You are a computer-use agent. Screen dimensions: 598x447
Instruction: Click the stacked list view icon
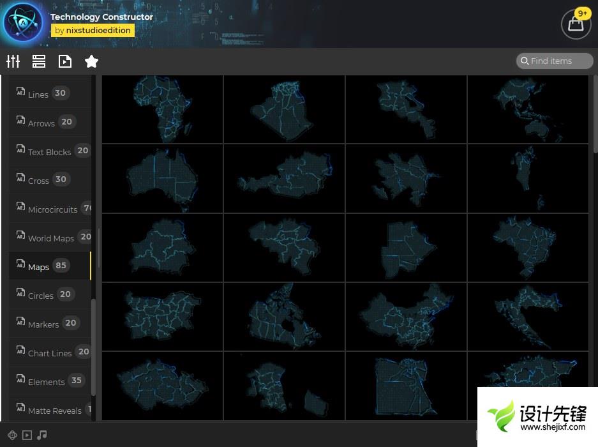pyautogui.click(x=39, y=61)
